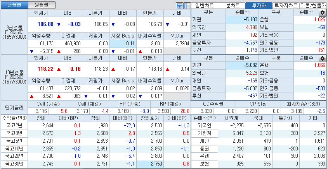The height and width of the screenshot is (169, 328).
Task: Click the current price 106.88
Action: (45, 24)
